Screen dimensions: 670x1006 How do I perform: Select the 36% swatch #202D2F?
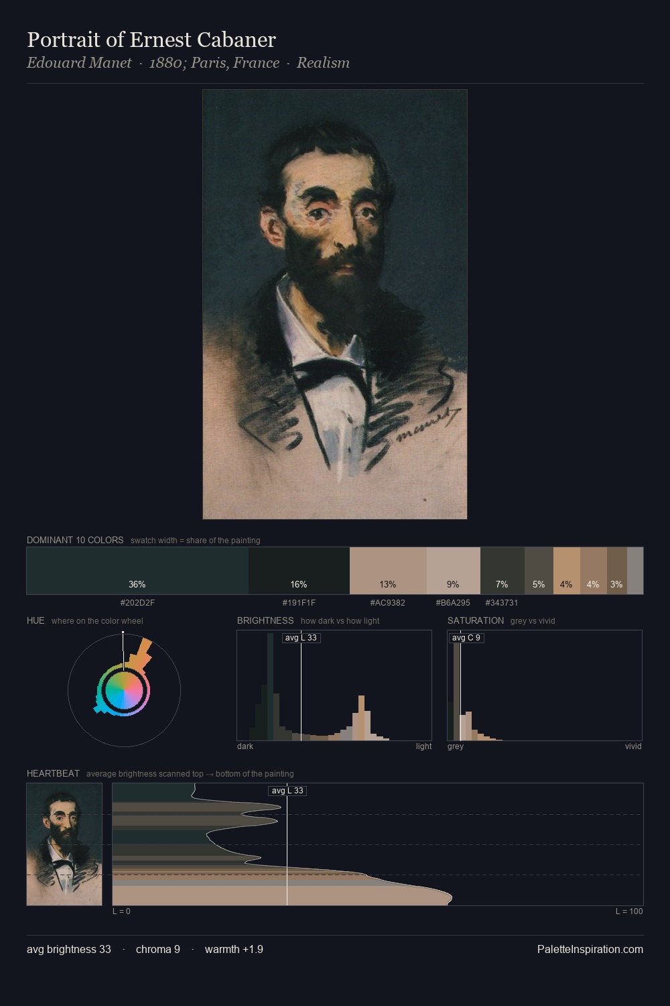[137, 571]
